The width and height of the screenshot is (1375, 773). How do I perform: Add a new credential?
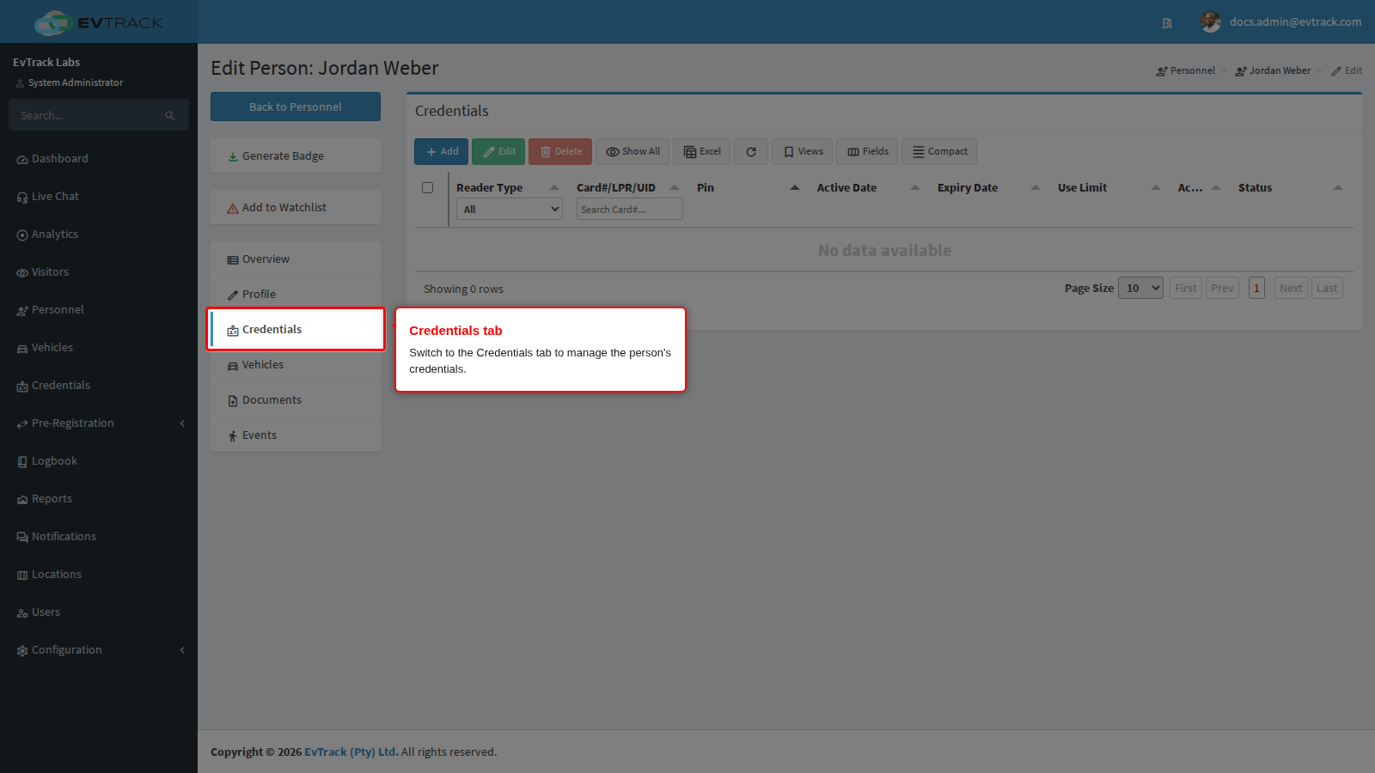point(441,152)
